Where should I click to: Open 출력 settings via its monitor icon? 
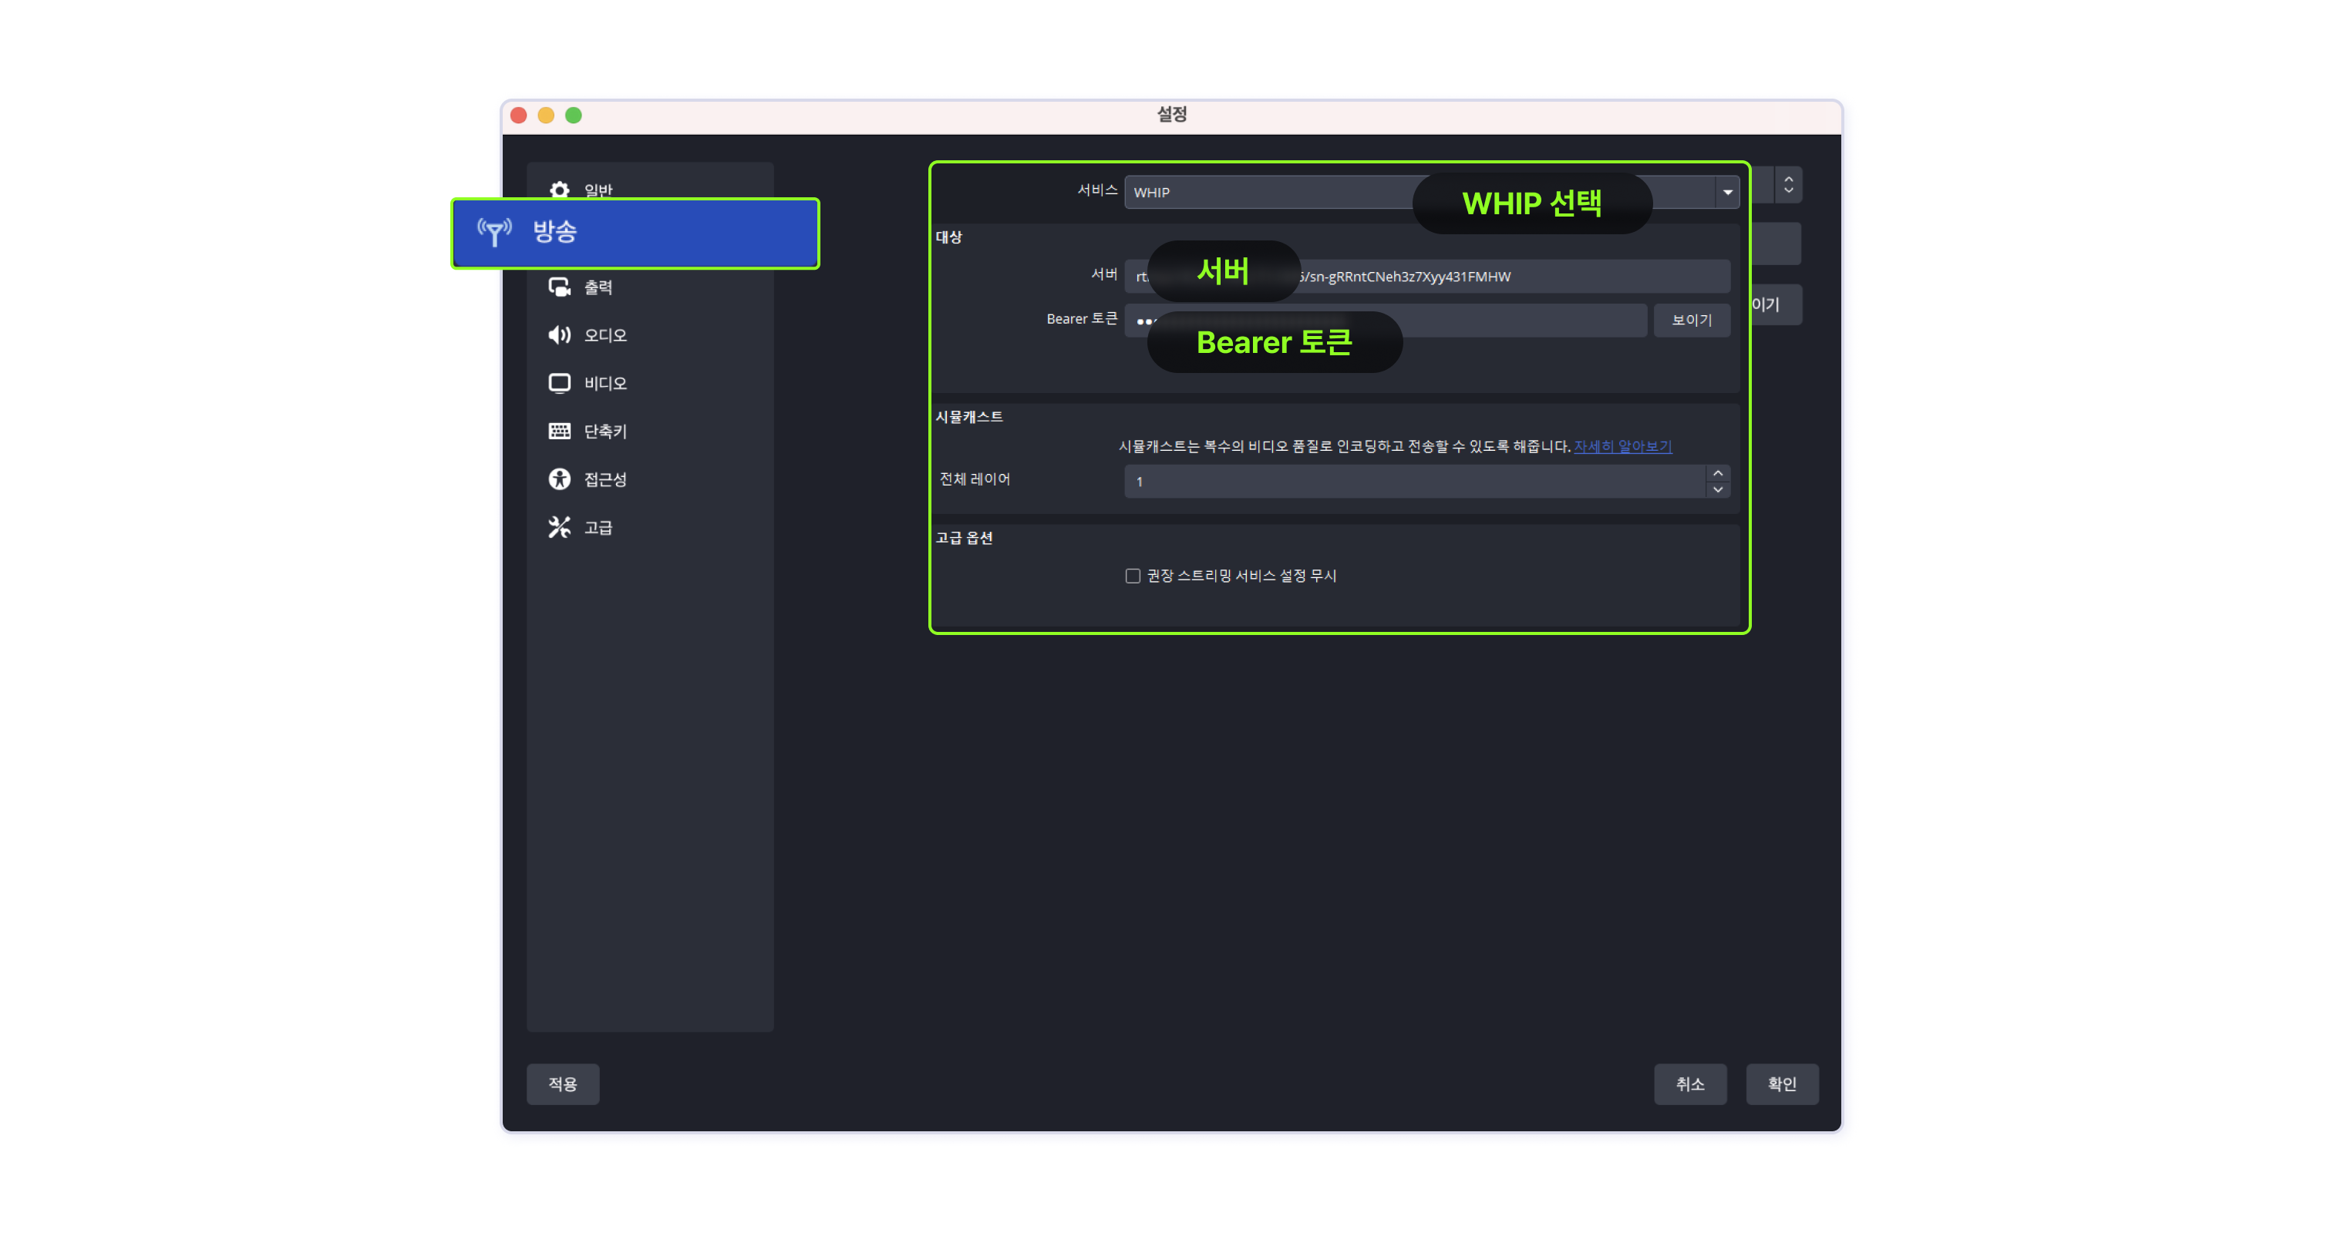point(560,287)
